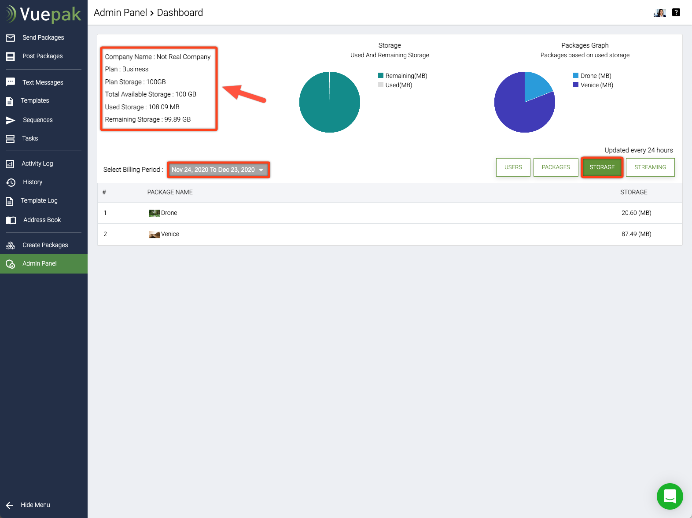Go to Create Packages

click(45, 245)
